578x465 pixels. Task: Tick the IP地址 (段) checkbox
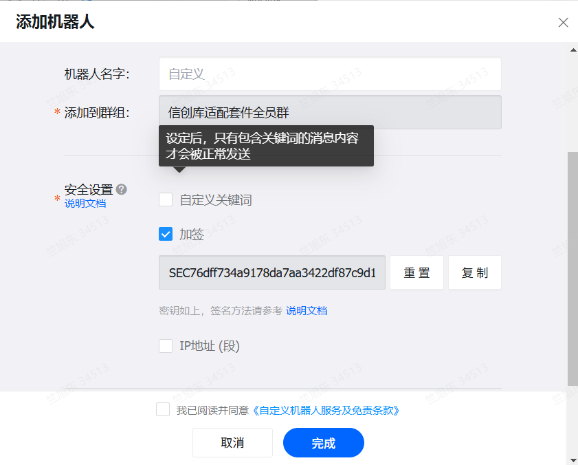pos(166,346)
